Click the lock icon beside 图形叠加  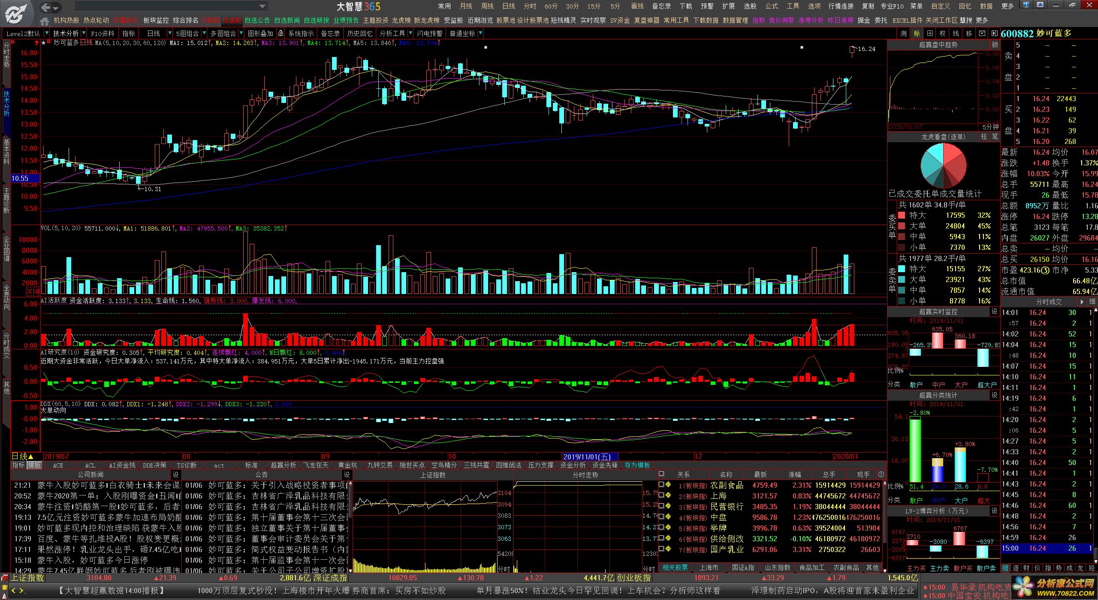[x=281, y=33]
